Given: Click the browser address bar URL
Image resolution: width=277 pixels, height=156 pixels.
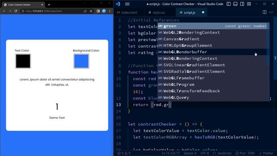Looking at the screenshot, I should 44,11.
